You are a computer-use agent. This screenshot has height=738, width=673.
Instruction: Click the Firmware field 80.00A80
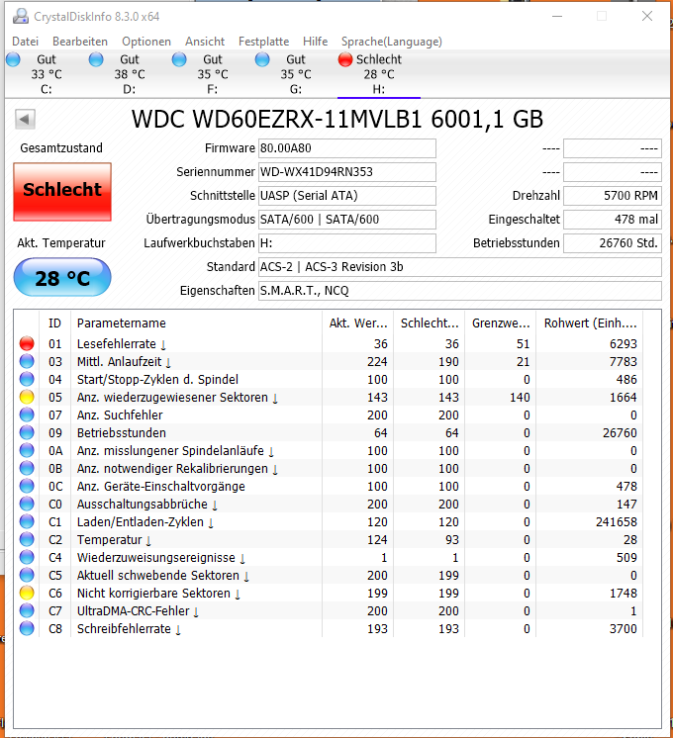[347, 148]
